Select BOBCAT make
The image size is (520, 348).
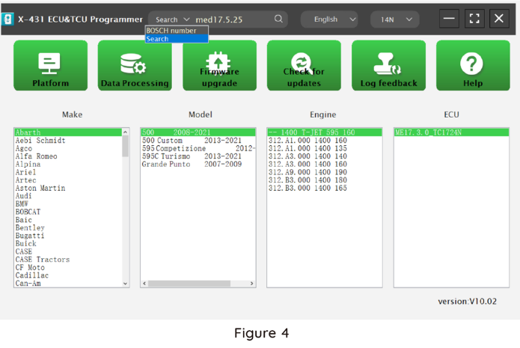pos(68,212)
